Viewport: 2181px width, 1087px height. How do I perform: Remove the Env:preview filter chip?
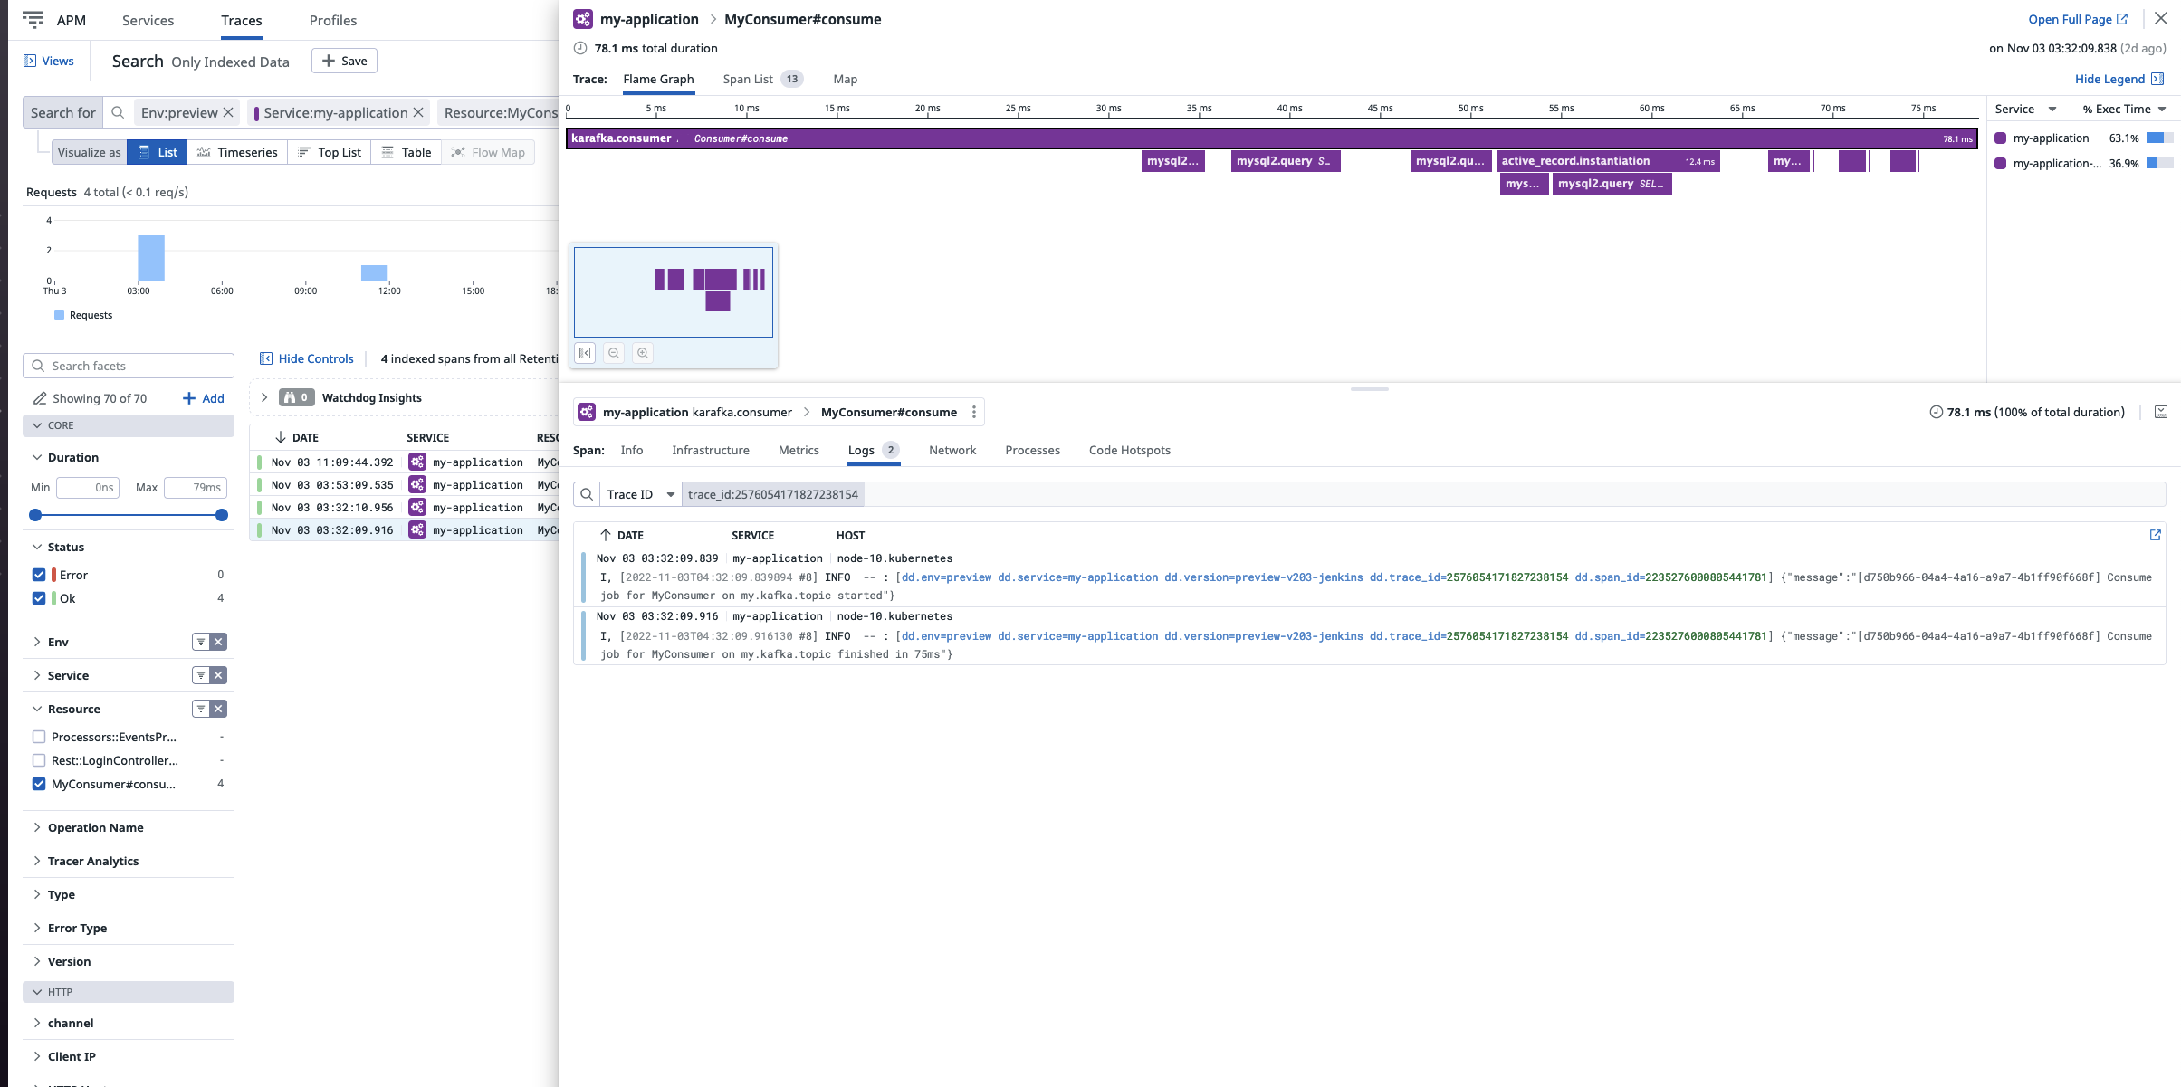point(228,112)
